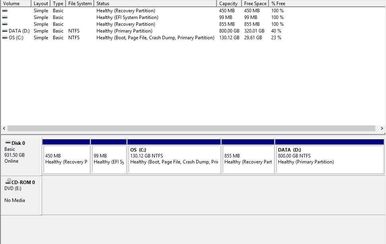Sort by the Type column header
Viewport: 386px width, 244px height.
58,4
